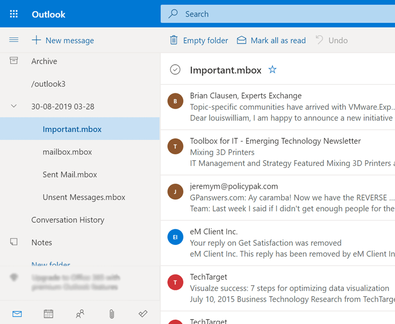Click the Undo arrow icon
395x324 pixels.
[319, 40]
